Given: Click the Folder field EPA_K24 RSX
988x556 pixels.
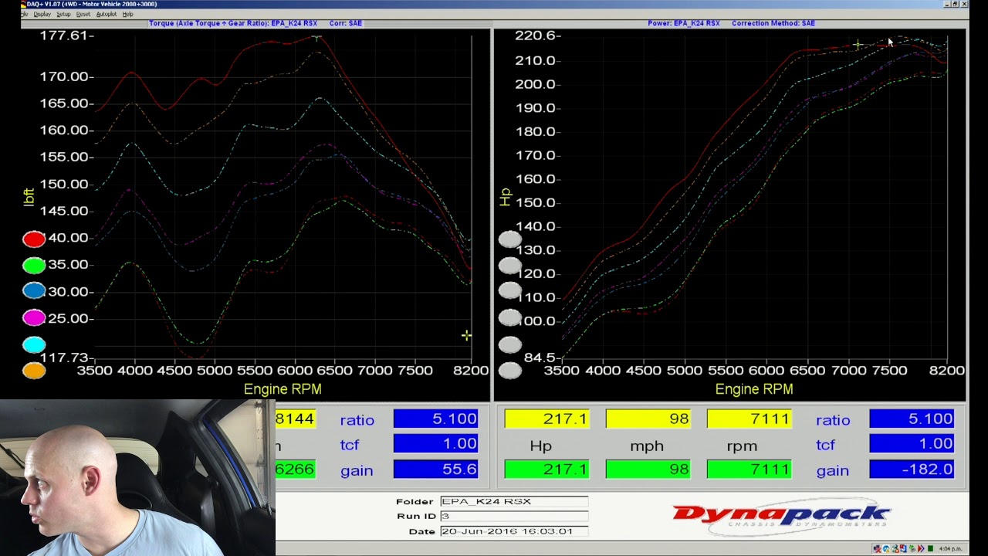Looking at the screenshot, I should 514,501.
